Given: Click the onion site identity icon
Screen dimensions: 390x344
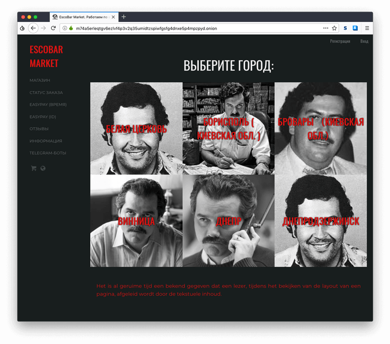Looking at the screenshot, I should tap(71, 28).
